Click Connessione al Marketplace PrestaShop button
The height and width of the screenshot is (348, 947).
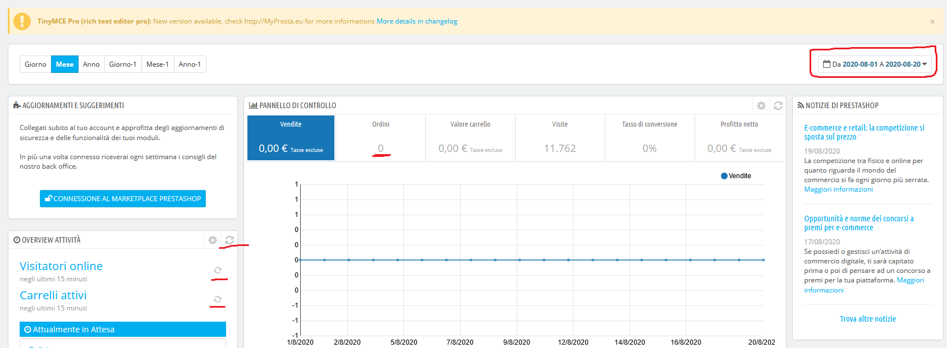pos(123,199)
